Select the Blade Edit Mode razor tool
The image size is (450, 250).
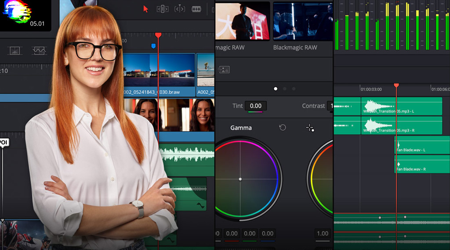(x=196, y=9)
